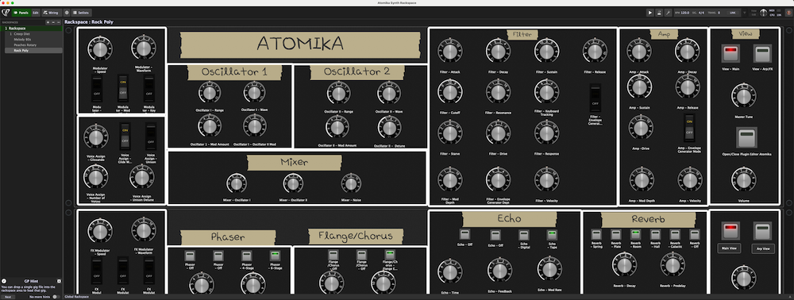Click the Next hint button
The width and height of the screenshot is (794, 300).
(8, 297)
